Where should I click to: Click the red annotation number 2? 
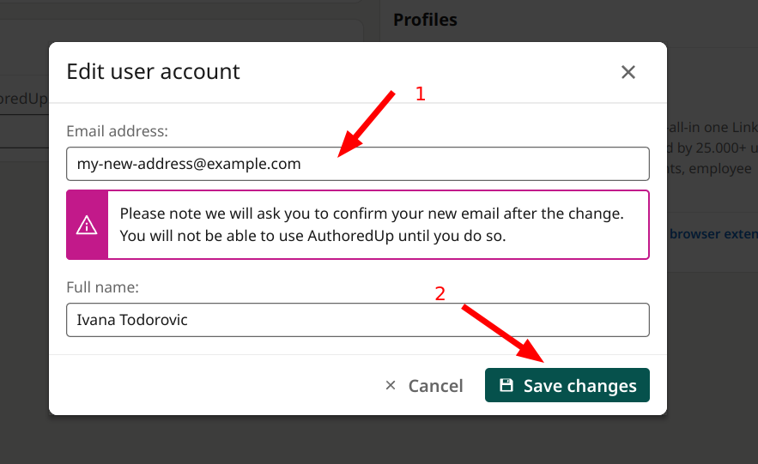440,293
